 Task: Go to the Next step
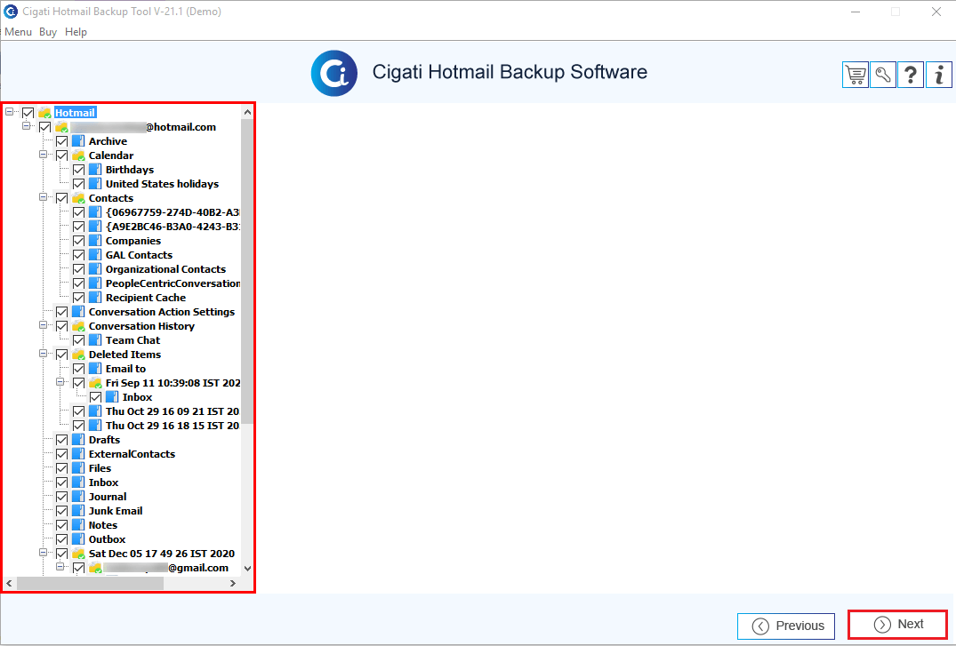(898, 625)
